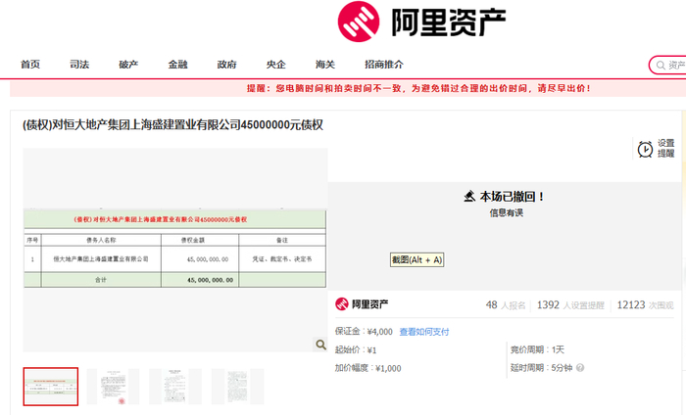Open the 央企 navigation tab
This screenshot has width=686, height=415.
(276, 65)
